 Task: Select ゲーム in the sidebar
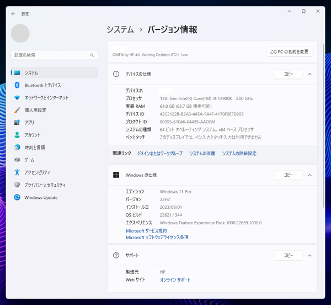coord(55,160)
